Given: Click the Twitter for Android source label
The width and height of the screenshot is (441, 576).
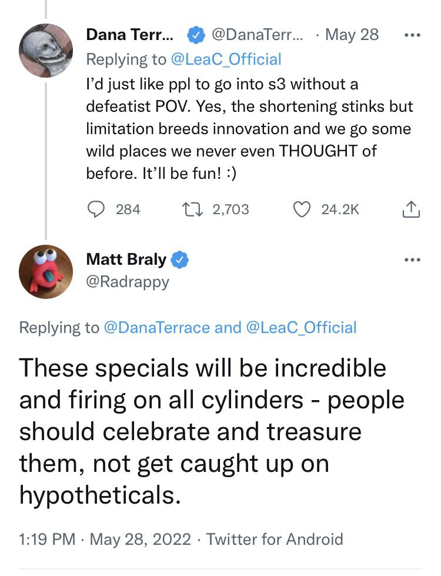Looking at the screenshot, I should [x=275, y=539].
